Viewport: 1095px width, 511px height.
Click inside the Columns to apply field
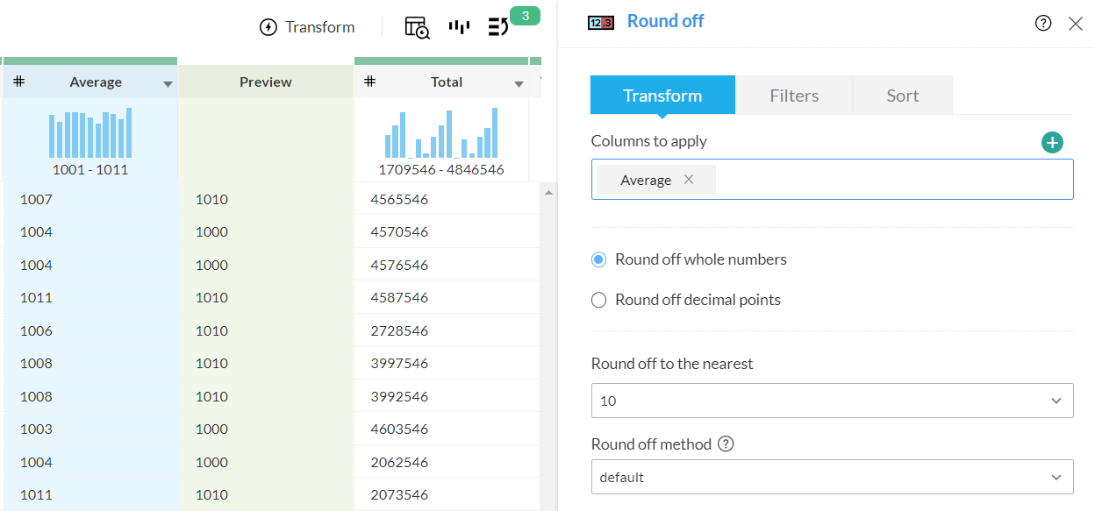[886, 180]
